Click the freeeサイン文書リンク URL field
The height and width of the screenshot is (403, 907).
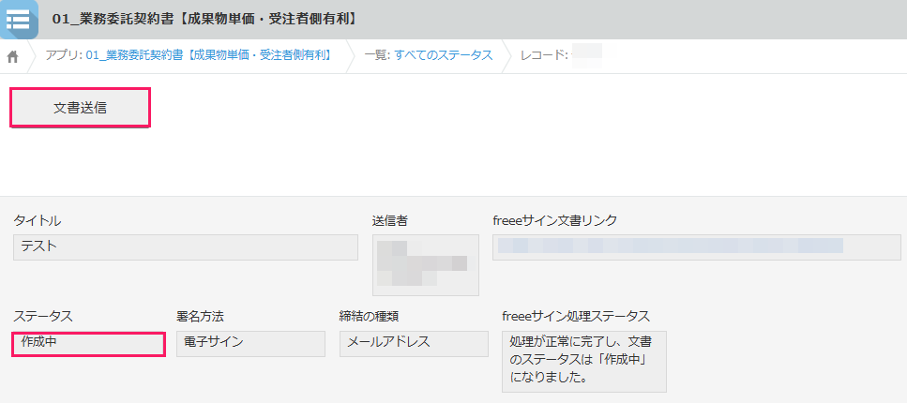(696, 246)
